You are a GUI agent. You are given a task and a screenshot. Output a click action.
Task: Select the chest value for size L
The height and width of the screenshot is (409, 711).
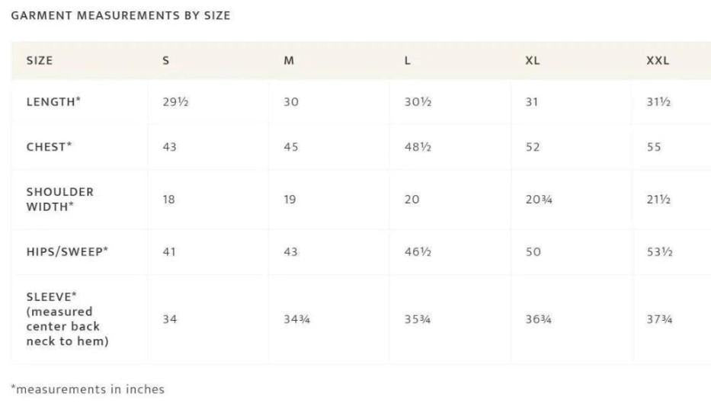418,147
